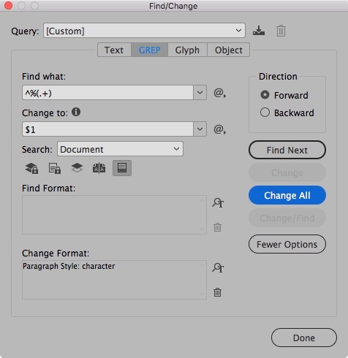The height and width of the screenshot is (358, 348).
Task: Click Specify attributes to find icon
Action: pyautogui.click(x=218, y=202)
